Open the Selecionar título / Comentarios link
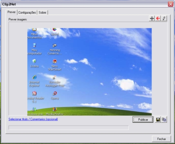The height and width of the screenshot is (144, 175). [x=33, y=119]
